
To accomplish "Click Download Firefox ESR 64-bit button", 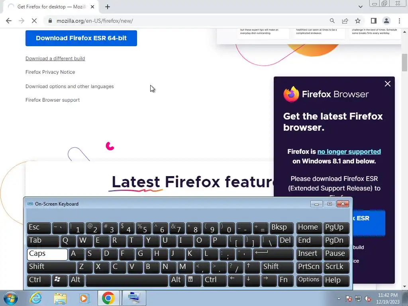I will [81, 38].
